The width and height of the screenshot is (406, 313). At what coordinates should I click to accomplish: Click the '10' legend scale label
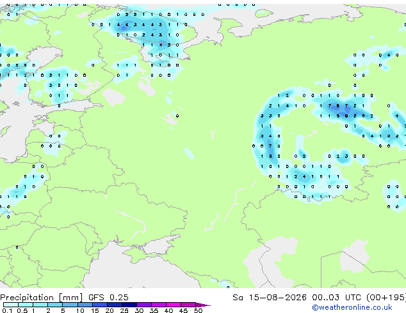pos(80,310)
